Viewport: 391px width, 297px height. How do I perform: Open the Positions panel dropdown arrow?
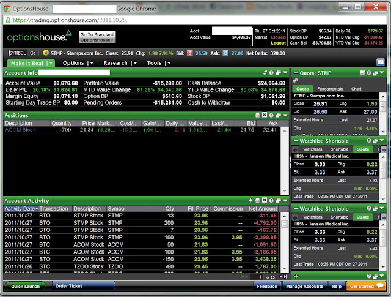click(x=285, y=115)
